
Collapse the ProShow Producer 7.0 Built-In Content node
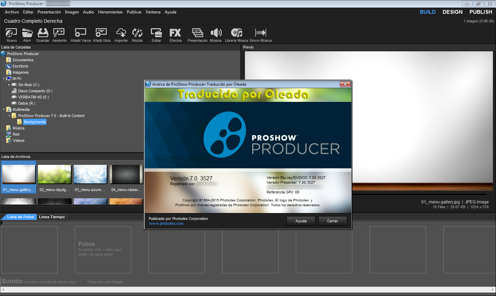(9, 116)
